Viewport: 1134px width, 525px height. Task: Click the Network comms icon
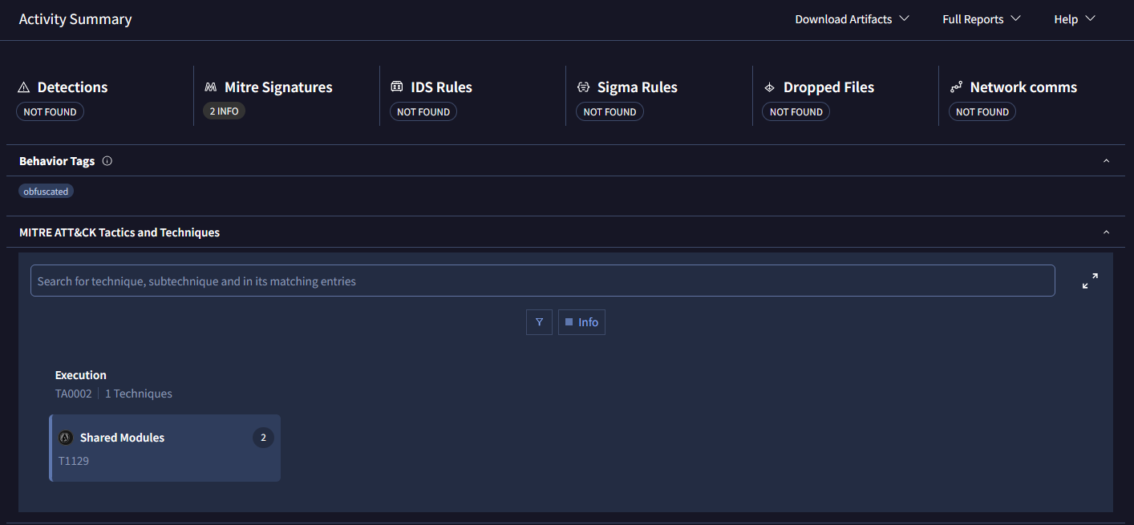(x=956, y=87)
